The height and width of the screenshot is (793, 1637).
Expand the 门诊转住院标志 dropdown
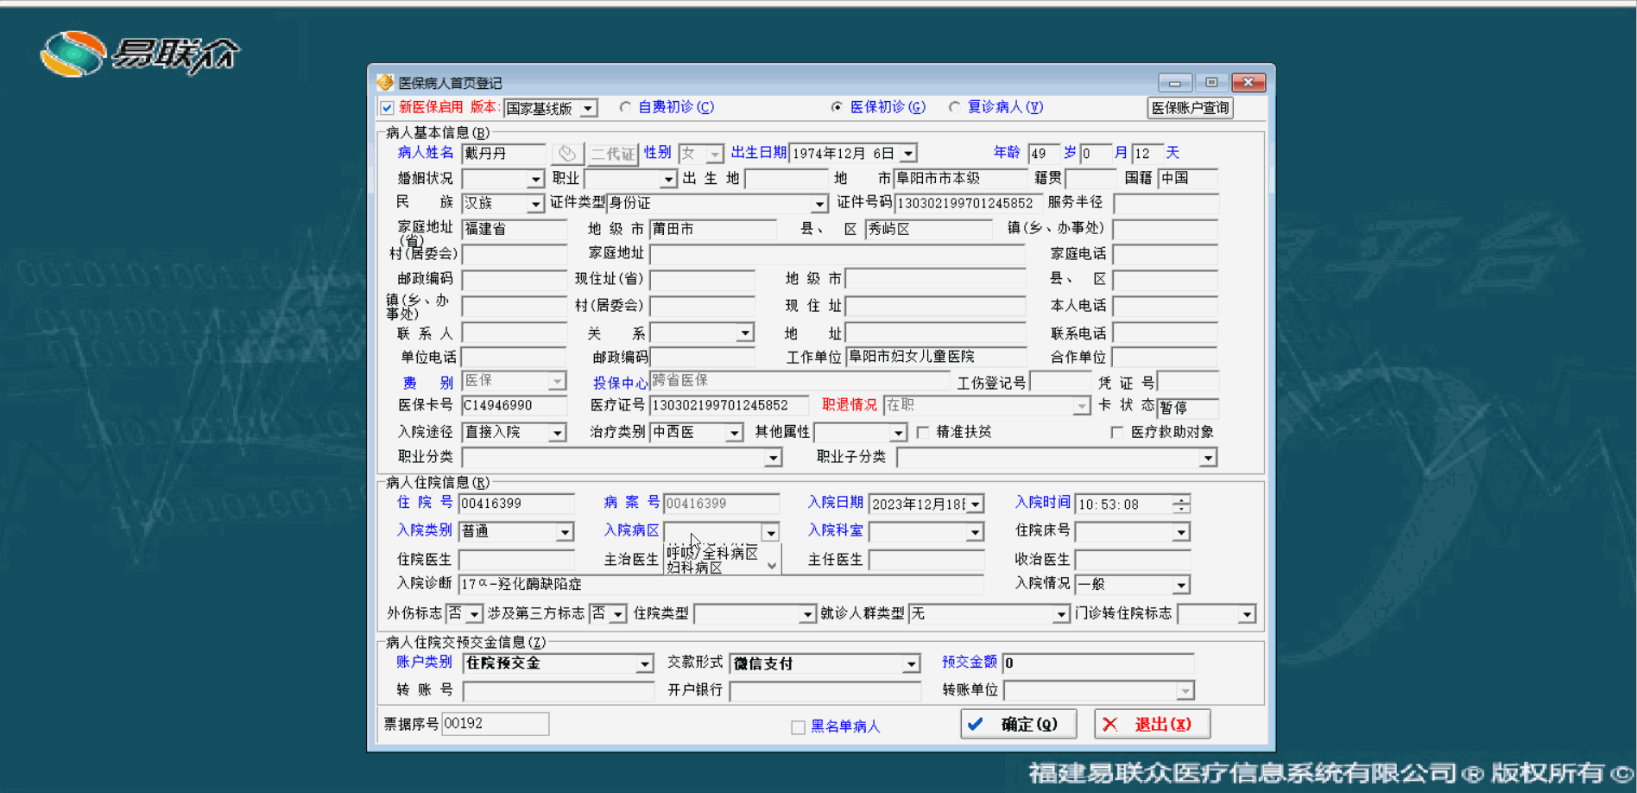pos(1247,614)
